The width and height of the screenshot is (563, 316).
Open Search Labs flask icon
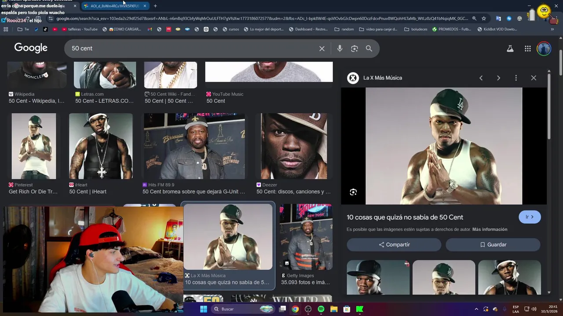[x=510, y=49]
